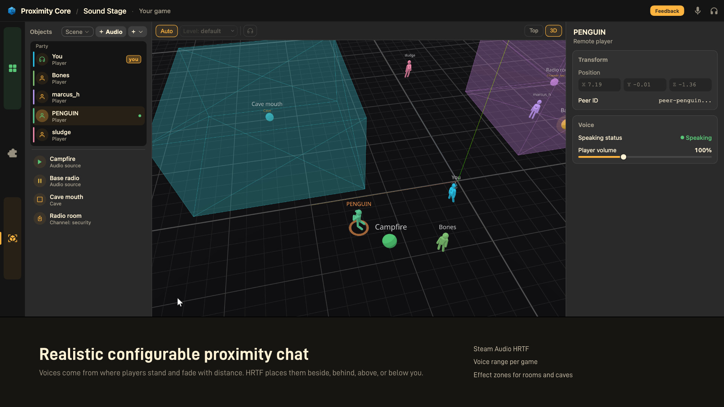724x407 pixels.
Task: Click the Feedback button
Action: pos(667,11)
